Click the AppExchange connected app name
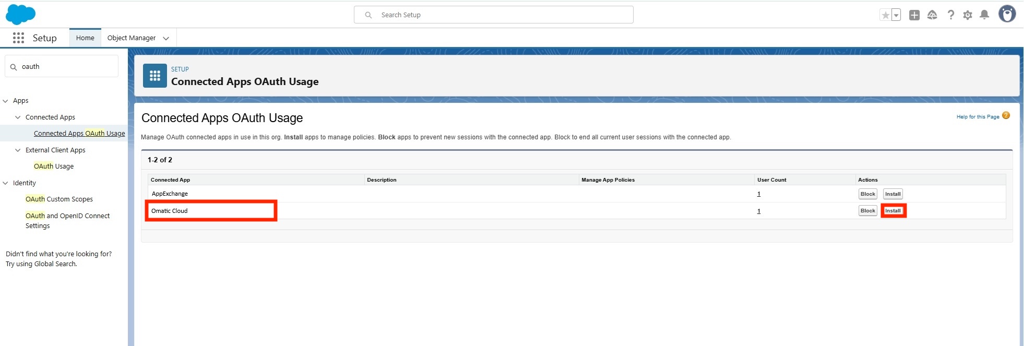Image resolution: width=1024 pixels, height=346 pixels. click(x=170, y=194)
